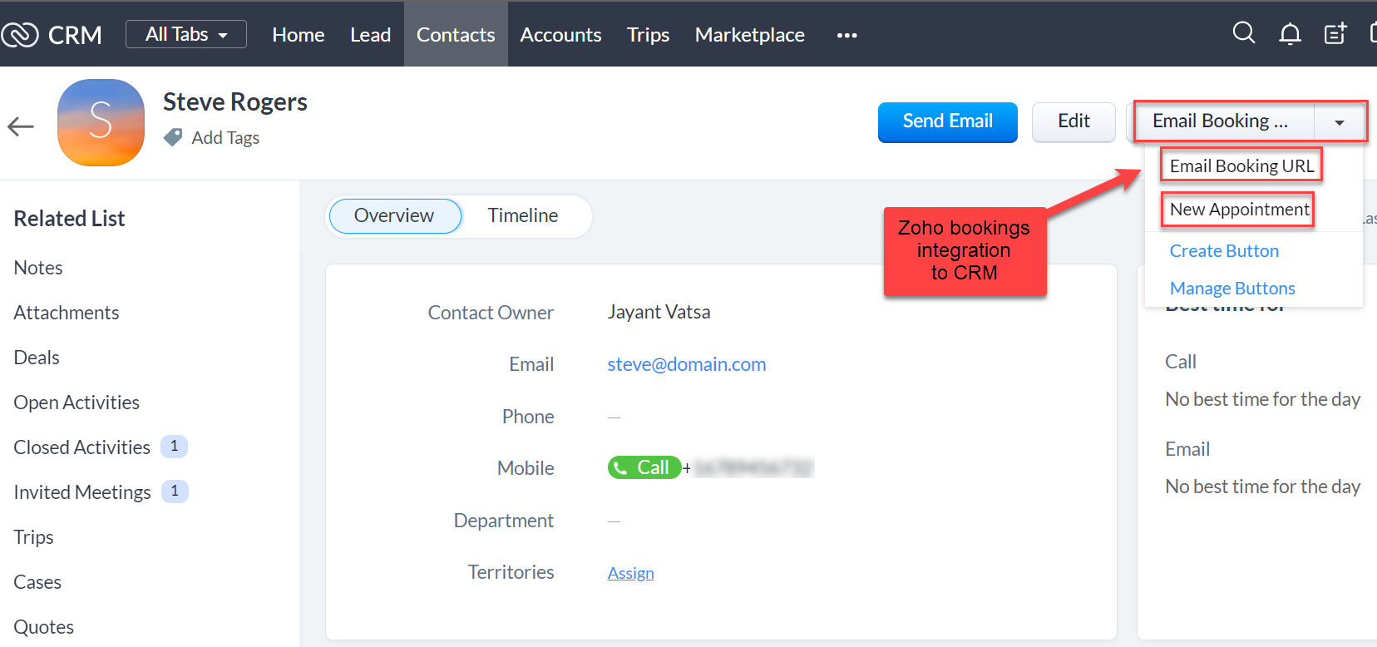
Task: Click the steve@domain.com email link
Action: point(686,364)
